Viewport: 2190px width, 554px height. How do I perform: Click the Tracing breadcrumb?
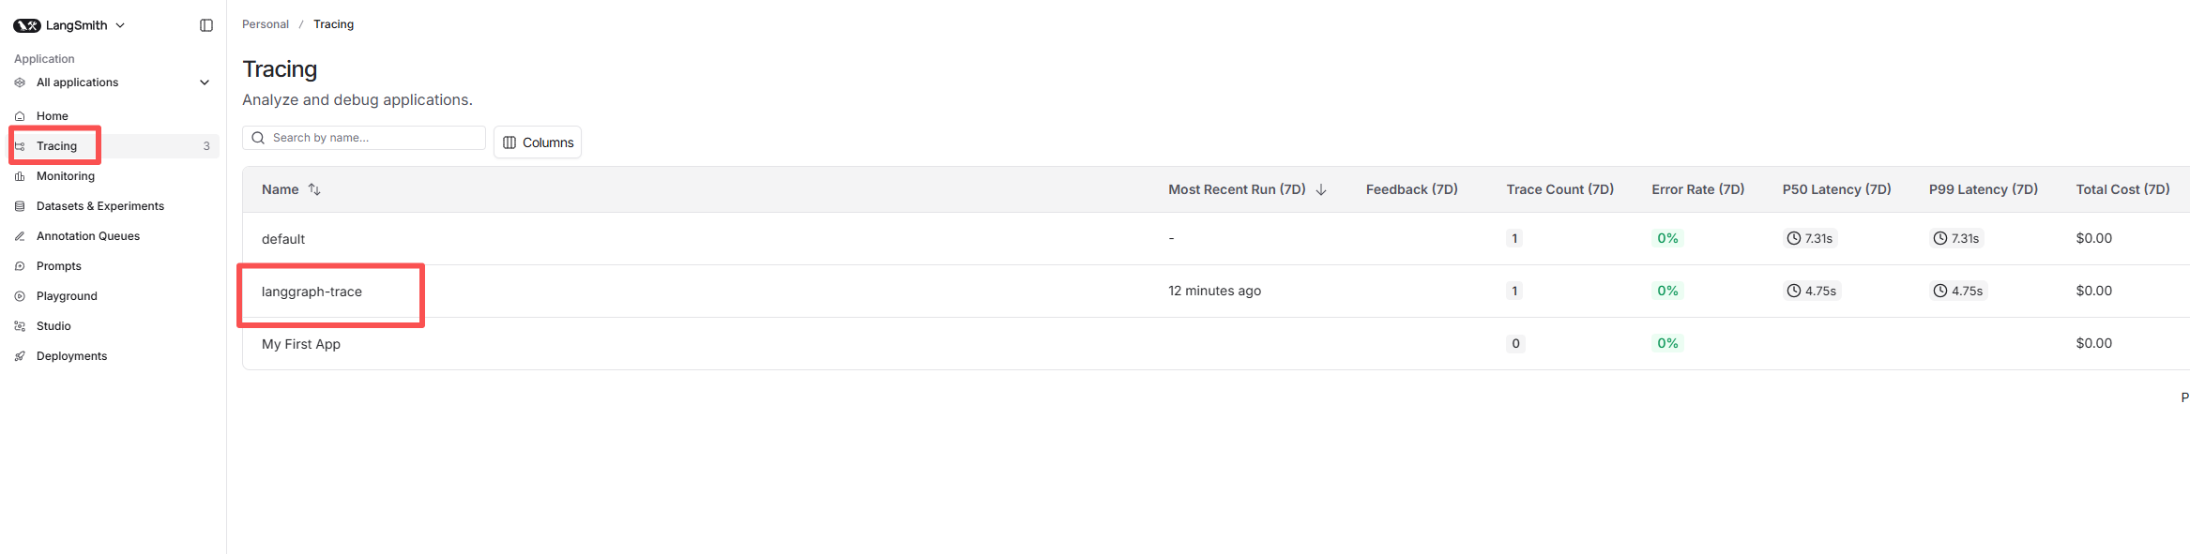pyautogui.click(x=333, y=24)
